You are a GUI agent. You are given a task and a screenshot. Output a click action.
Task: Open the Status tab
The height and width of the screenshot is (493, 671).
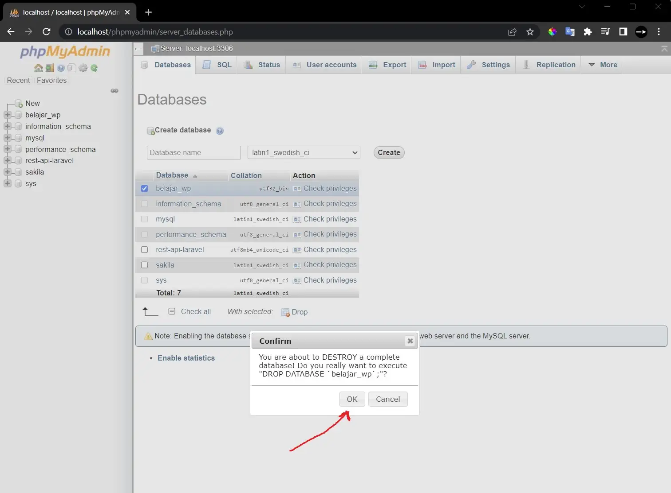[x=262, y=65]
